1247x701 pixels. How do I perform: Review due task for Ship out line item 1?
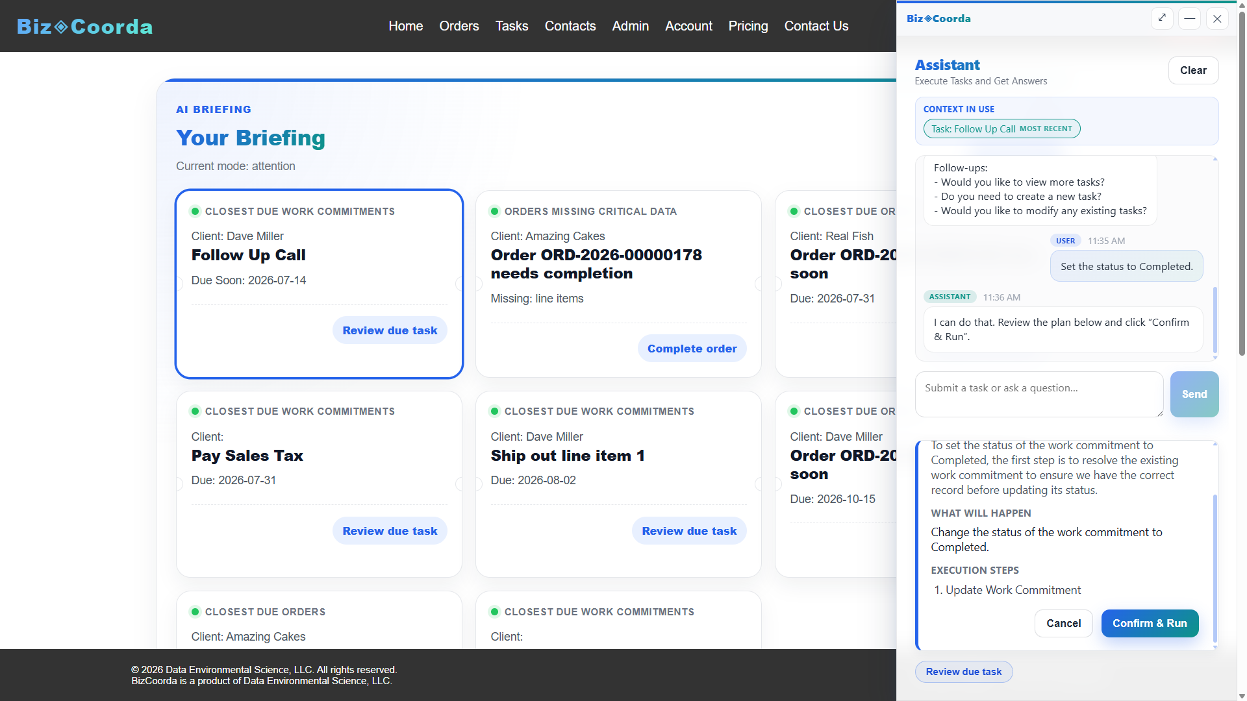(689, 531)
